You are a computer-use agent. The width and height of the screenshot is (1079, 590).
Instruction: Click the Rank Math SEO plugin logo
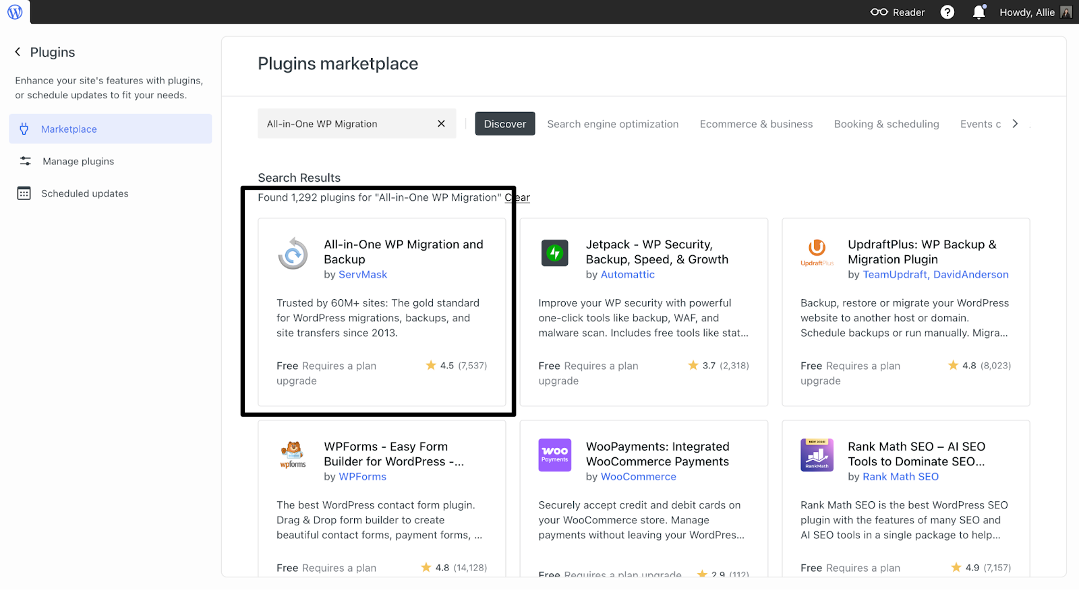(817, 455)
